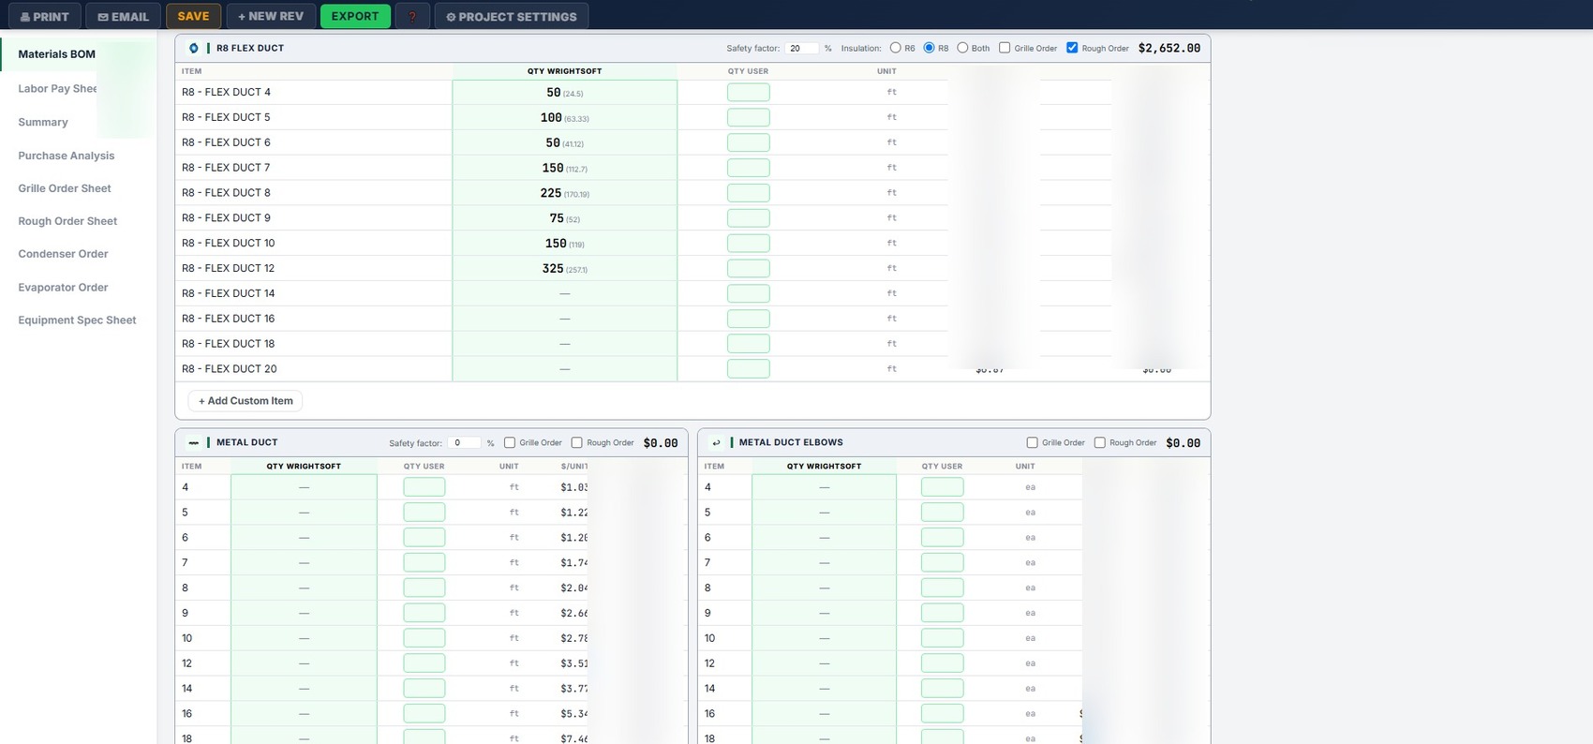Click the $/UNIT header in Metal Duct
This screenshot has height=744, width=1593.
tap(574, 466)
